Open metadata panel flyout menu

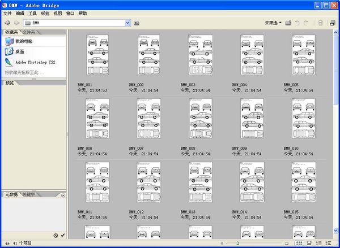coord(62,194)
